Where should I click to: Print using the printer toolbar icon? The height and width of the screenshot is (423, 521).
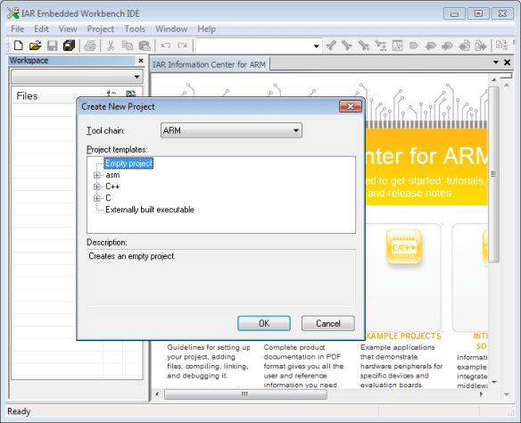click(x=90, y=46)
